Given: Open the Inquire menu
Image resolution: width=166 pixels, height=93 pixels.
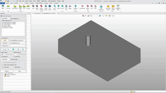Looking at the screenshot, I should point(31,1).
